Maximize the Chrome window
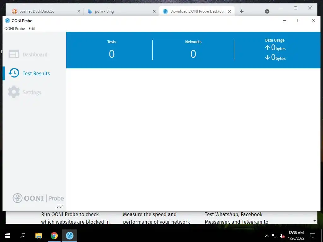The image size is (323, 242). 296,8
